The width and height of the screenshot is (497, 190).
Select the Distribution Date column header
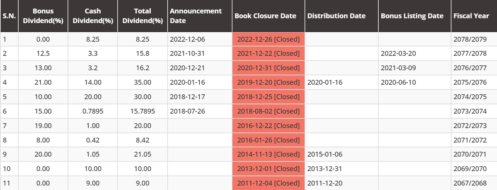pyautogui.click(x=336, y=16)
